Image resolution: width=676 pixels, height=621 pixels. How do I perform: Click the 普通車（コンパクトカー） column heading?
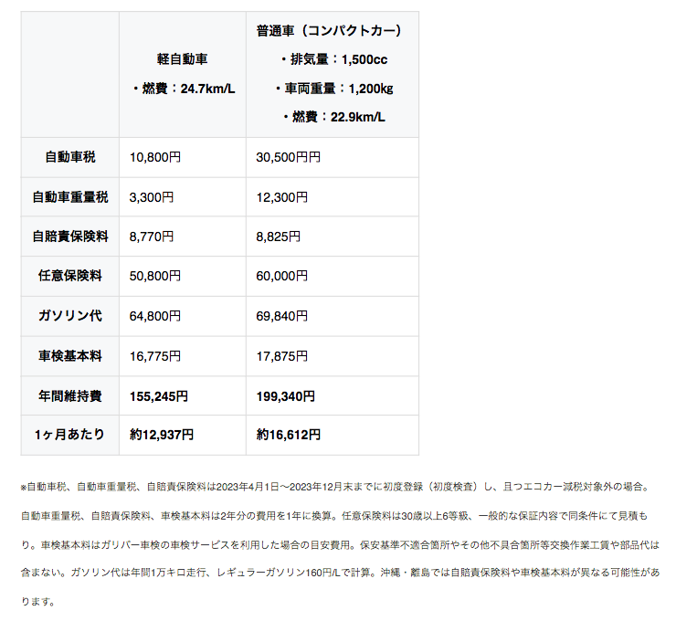(x=333, y=30)
